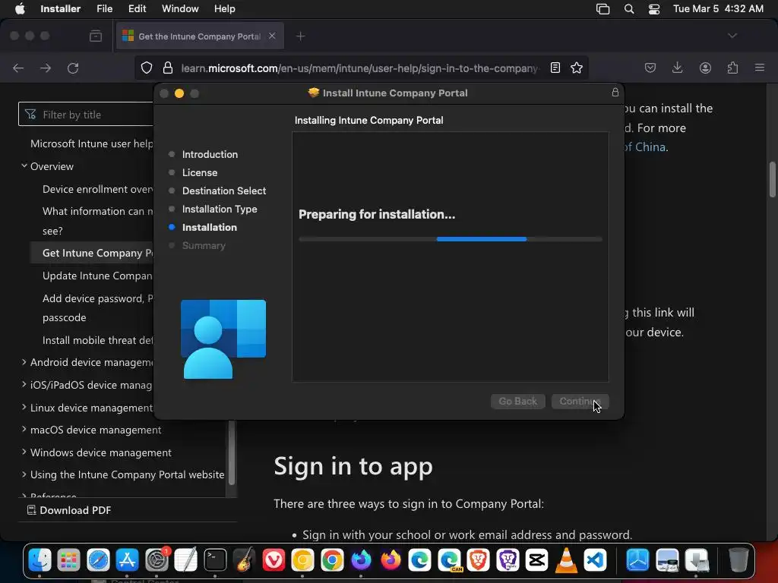Open System Settings from the Dock
The image size is (778, 583).
[157, 560]
